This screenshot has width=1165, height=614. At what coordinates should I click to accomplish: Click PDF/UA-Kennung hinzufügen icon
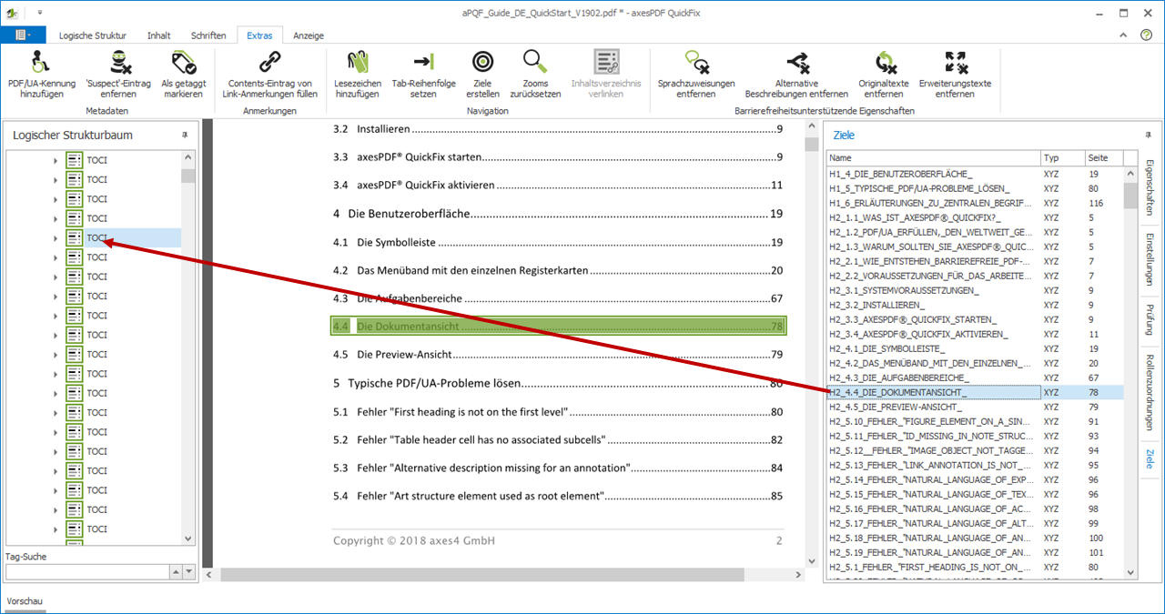(x=41, y=62)
